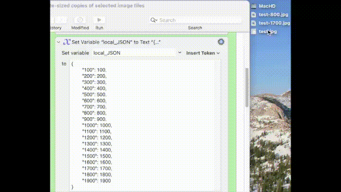Click the JSON line "1400": 1400
The image size is (341, 192).
click(97, 150)
